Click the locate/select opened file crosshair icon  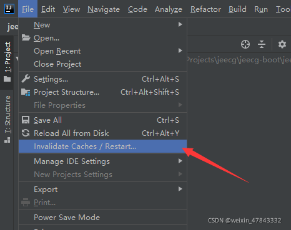click(x=245, y=44)
